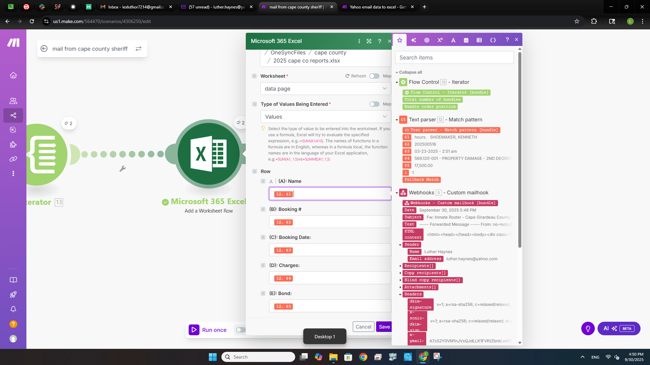Open the math functions tab in the mapping panel
650x365 pixels.
(x=440, y=40)
